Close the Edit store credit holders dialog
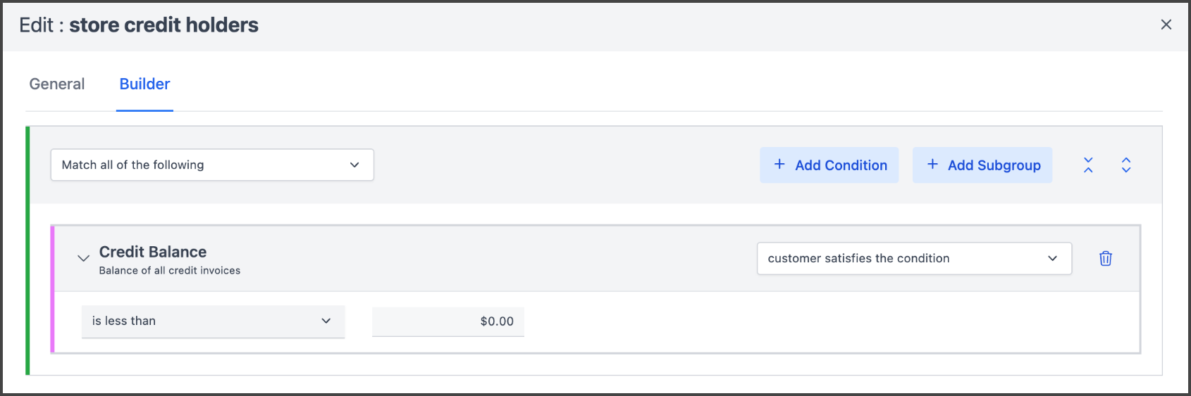Viewport: 1191px width, 396px height. pyautogui.click(x=1166, y=25)
